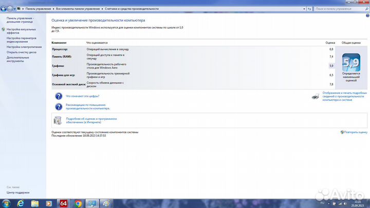Click shield icon beside 'Настройка визуальных эффектов'
Screen dimensions: 370x208
click(x=3, y=29)
